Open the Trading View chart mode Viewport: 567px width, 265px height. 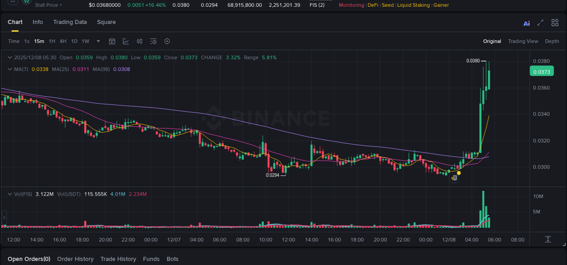pyautogui.click(x=523, y=41)
